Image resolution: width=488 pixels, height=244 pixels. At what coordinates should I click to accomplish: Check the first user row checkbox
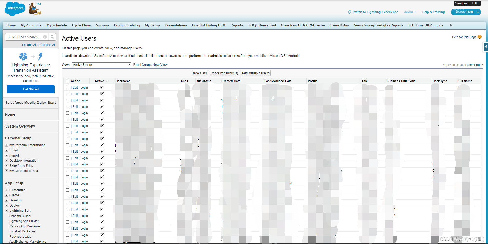tap(68, 87)
